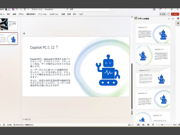Click zoom out minus button

tap(157, 125)
